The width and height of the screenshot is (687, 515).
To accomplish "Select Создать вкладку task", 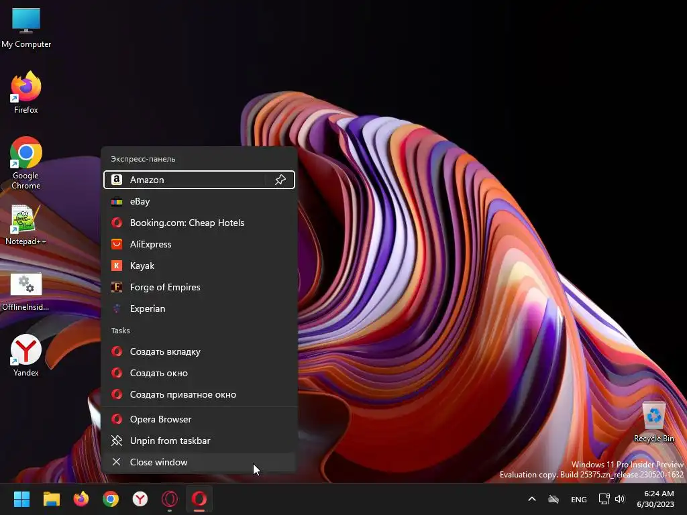I will tap(199, 351).
